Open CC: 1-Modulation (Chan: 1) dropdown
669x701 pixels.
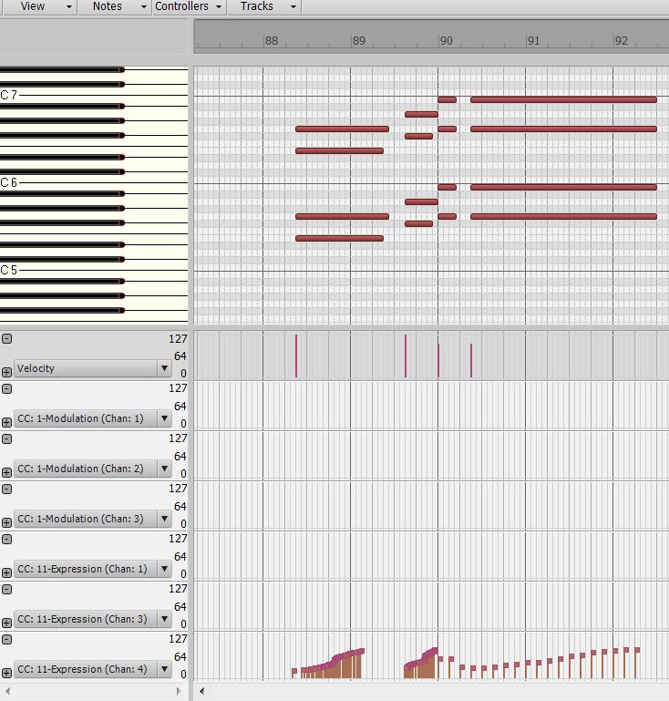coord(164,418)
